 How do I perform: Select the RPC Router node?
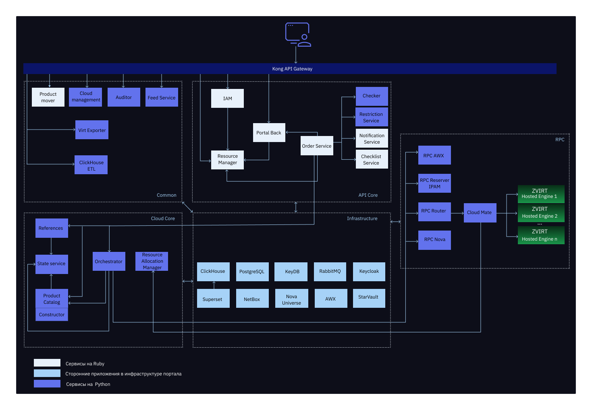coord(434,212)
